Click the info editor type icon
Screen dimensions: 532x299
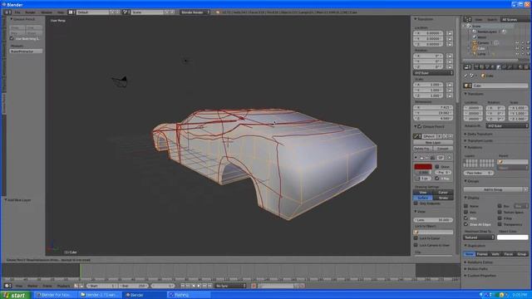point(7,12)
